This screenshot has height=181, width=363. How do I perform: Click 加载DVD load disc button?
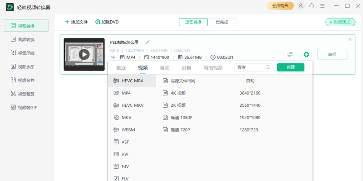(107, 22)
